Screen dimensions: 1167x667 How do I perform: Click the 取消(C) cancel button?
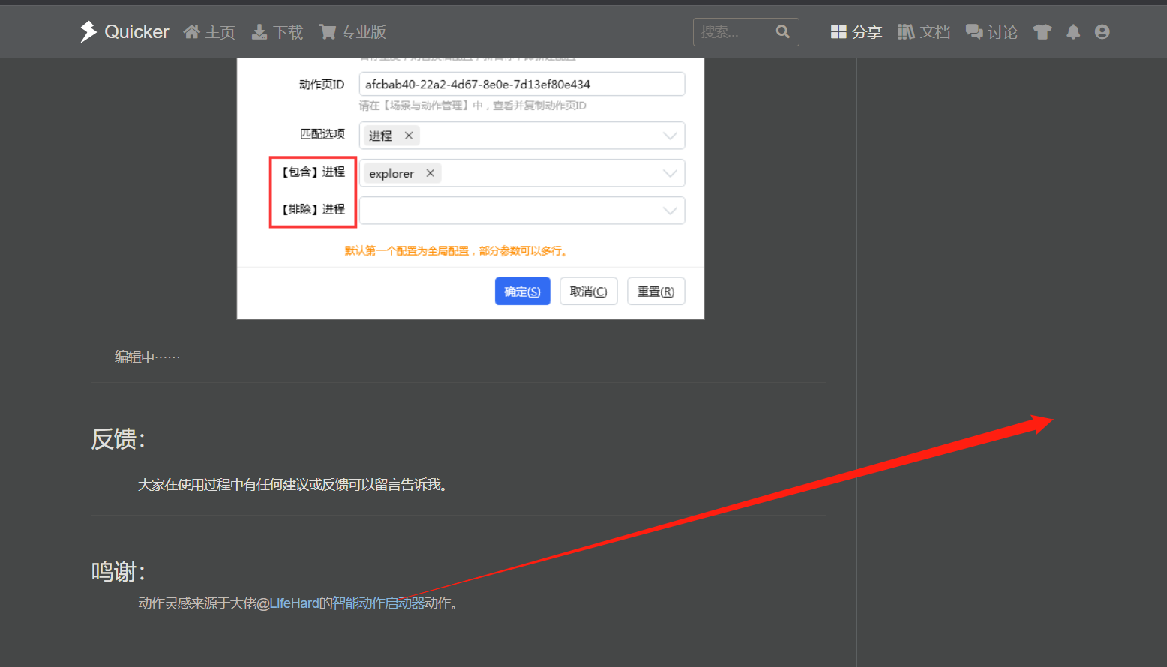point(589,291)
